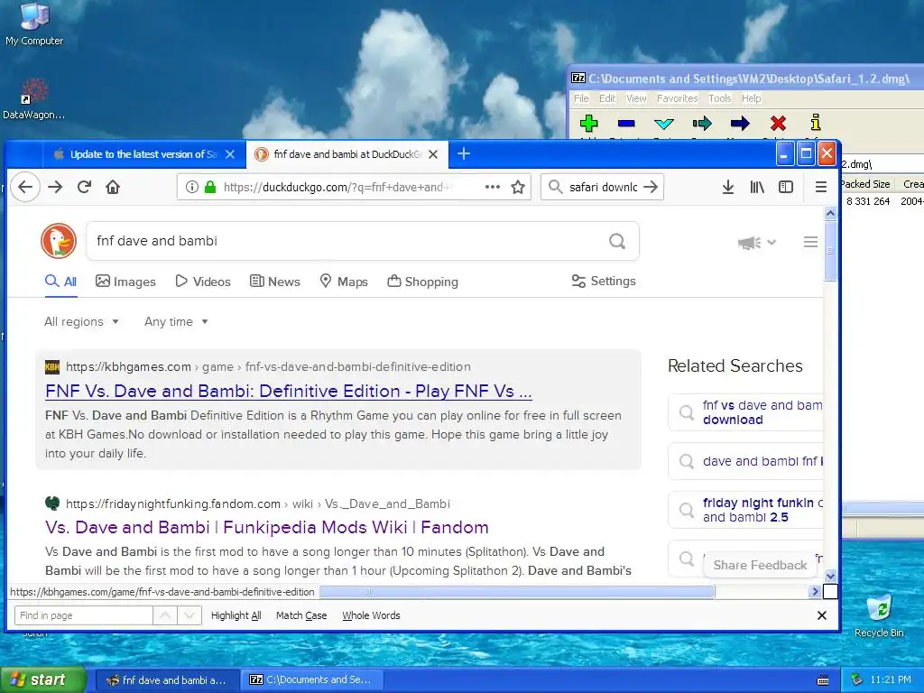Go forward with the Firefox forward arrow
This screenshot has height=693, width=924.
coord(55,187)
